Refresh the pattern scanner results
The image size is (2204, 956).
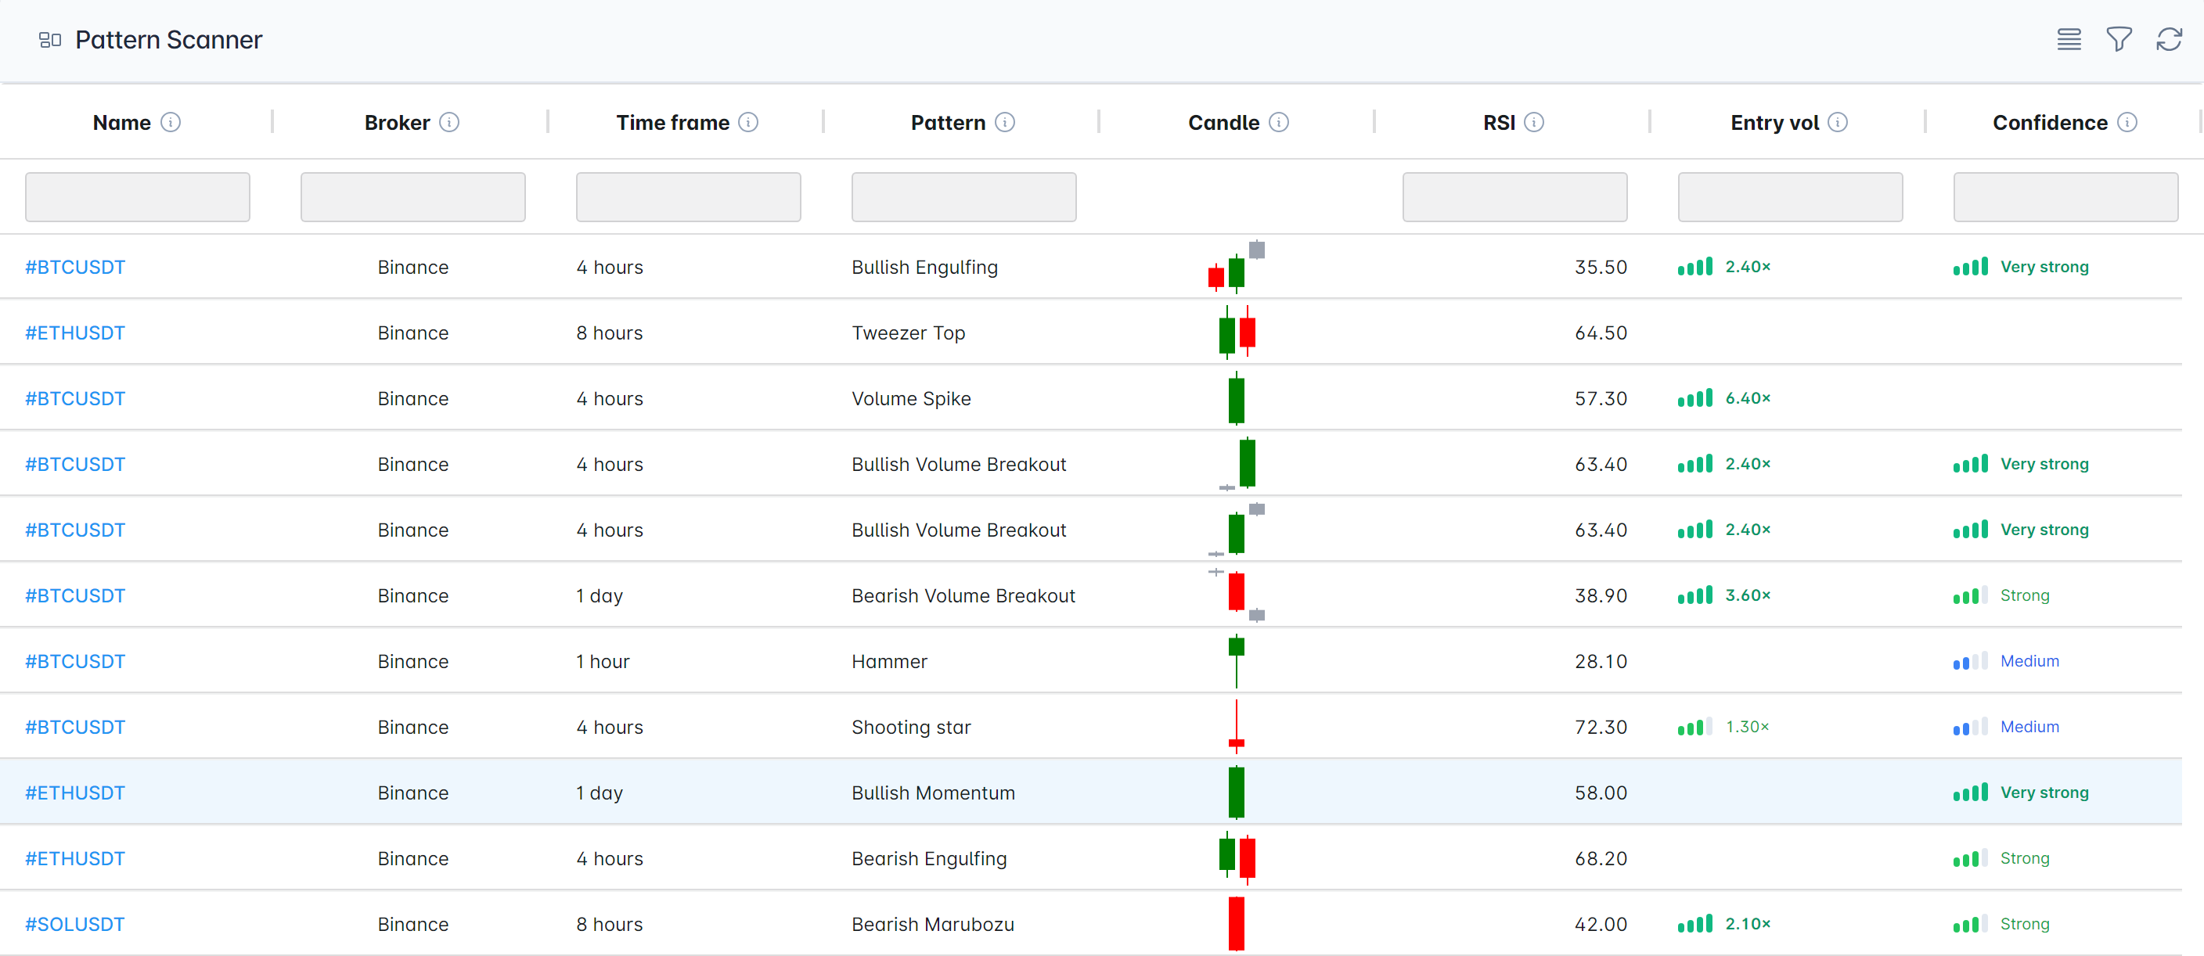[2168, 39]
